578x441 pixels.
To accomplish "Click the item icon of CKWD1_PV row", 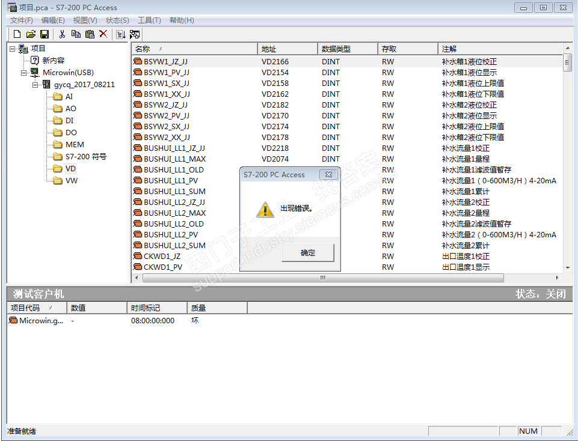I will point(138,267).
